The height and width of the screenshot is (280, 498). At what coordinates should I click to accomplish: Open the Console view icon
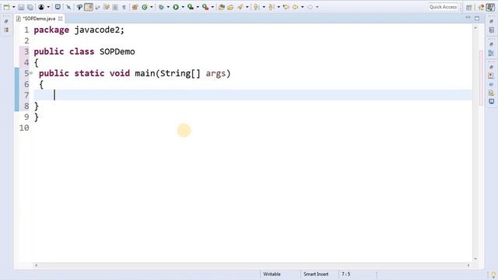[491, 102]
